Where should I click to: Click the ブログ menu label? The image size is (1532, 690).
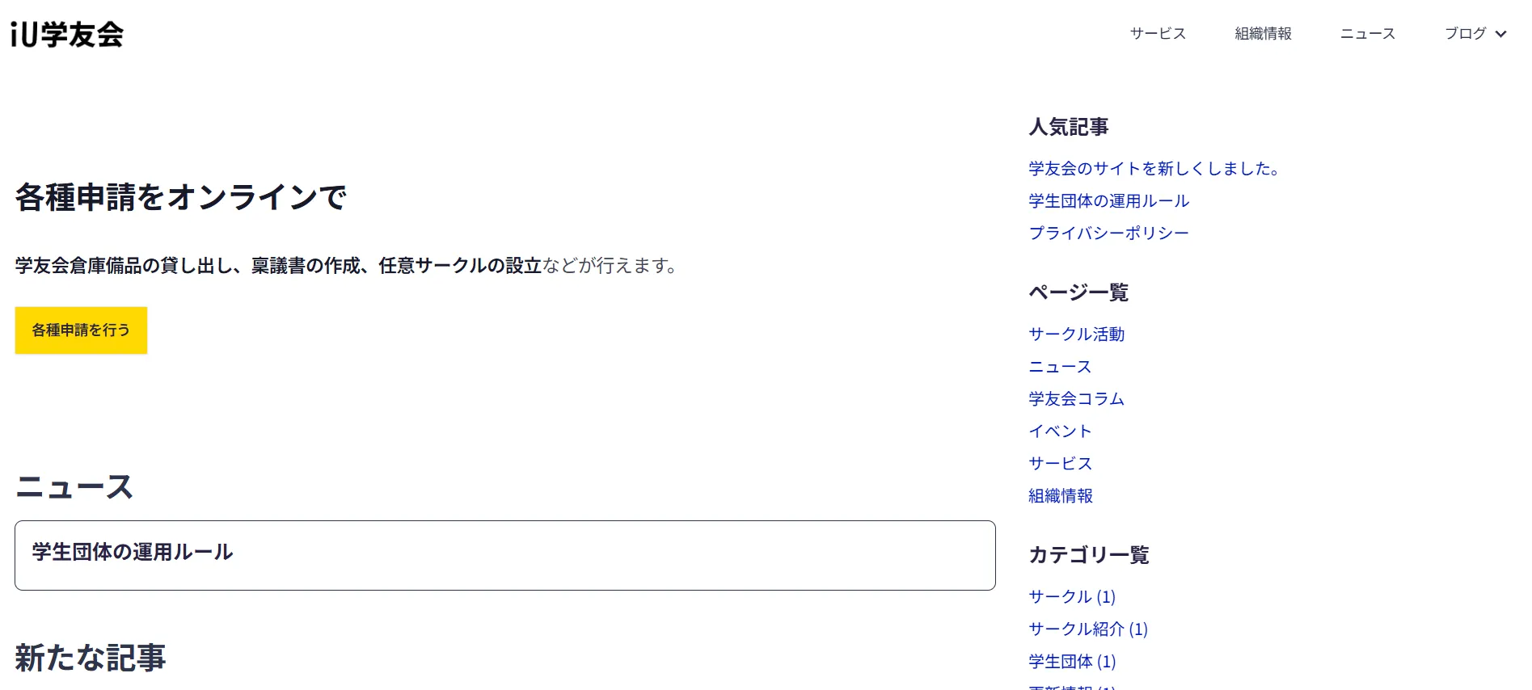click(1465, 34)
